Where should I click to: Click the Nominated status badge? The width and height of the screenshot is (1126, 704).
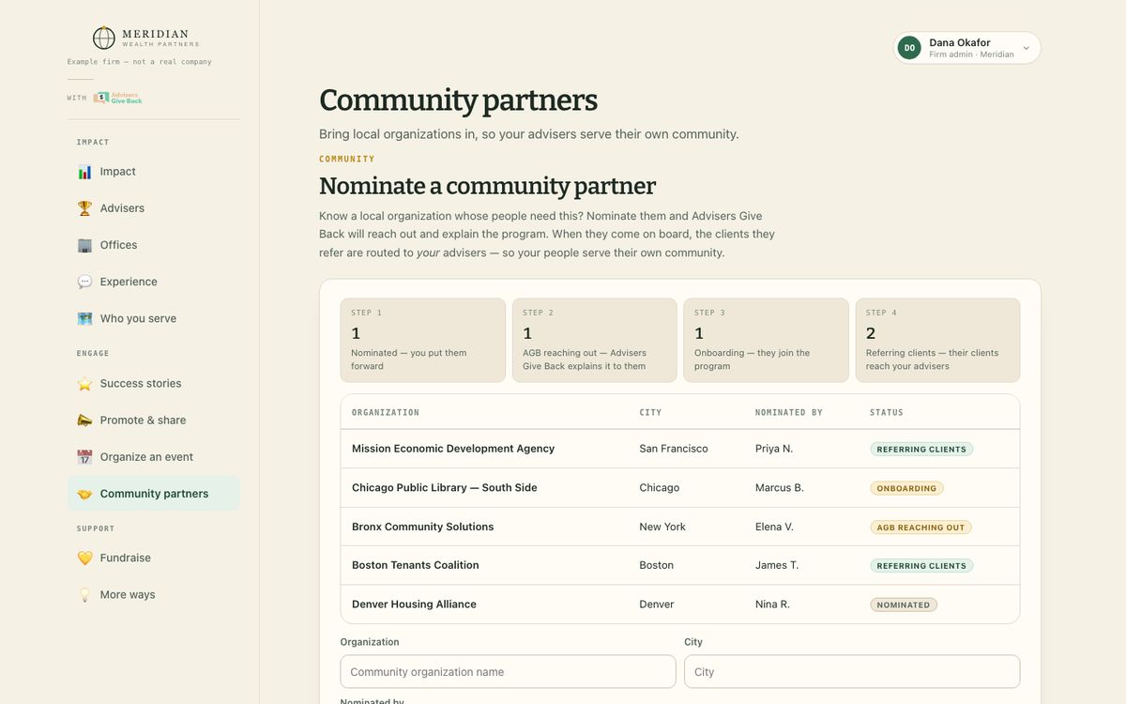(x=904, y=605)
